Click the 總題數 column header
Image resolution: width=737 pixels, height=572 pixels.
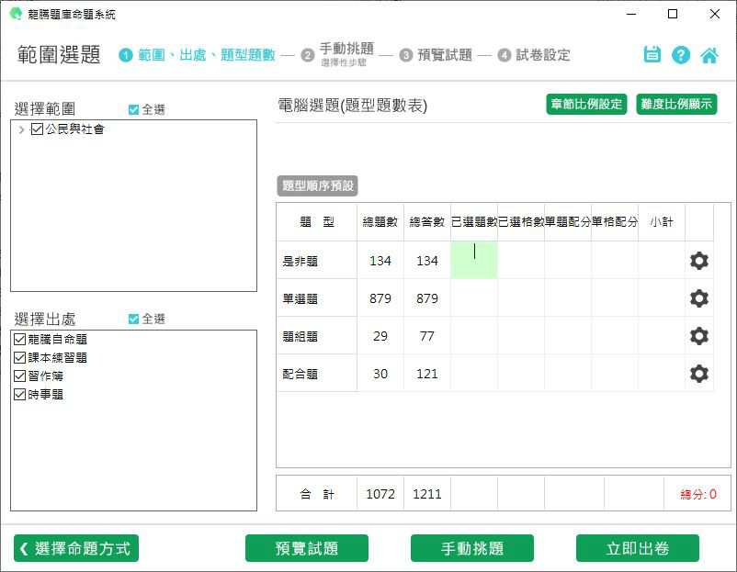[380, 221]
